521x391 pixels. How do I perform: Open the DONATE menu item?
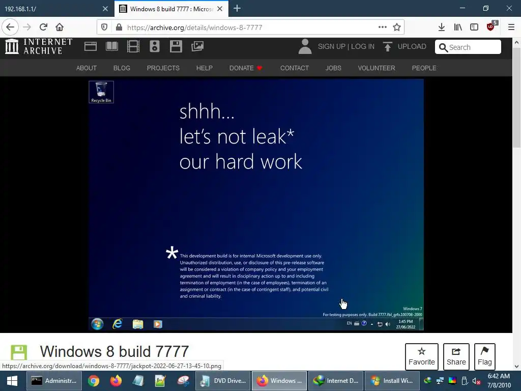click(246, 68)
